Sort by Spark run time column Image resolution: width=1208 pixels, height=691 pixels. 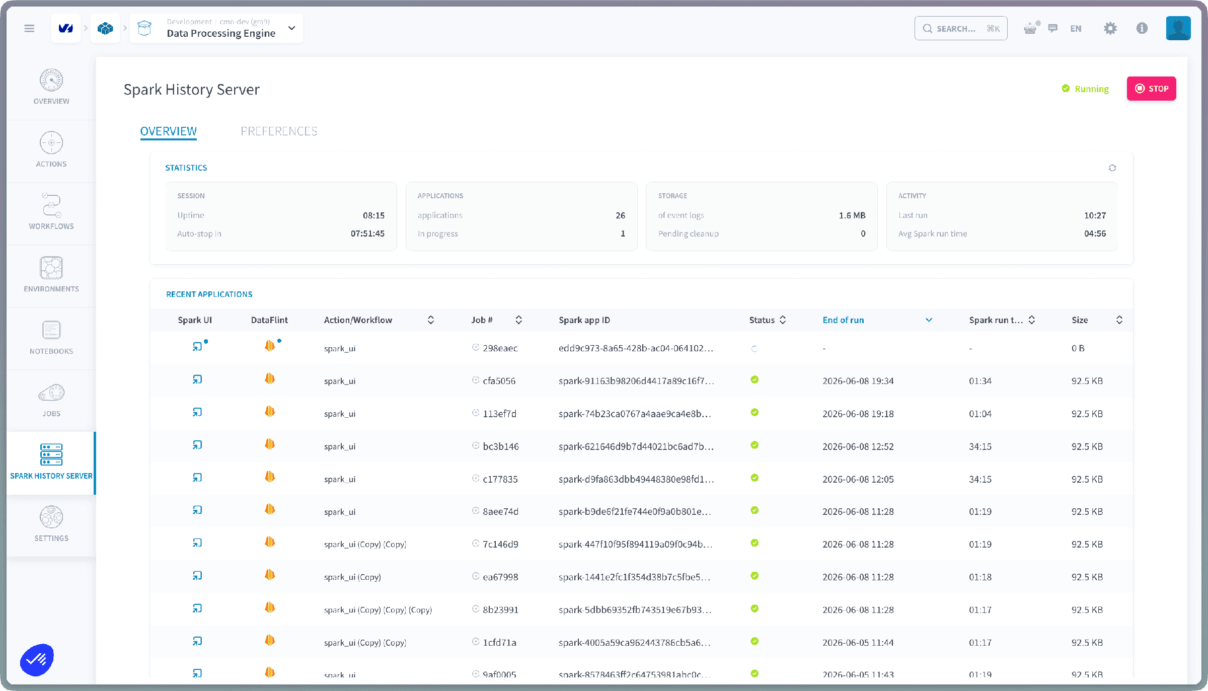1031,320
